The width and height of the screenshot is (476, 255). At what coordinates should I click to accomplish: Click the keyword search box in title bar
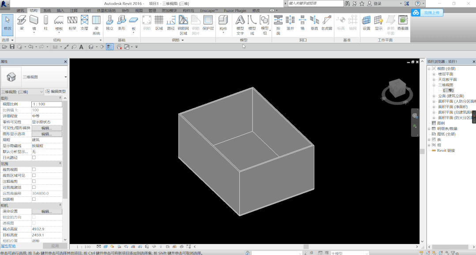click(x=315, y=4)
